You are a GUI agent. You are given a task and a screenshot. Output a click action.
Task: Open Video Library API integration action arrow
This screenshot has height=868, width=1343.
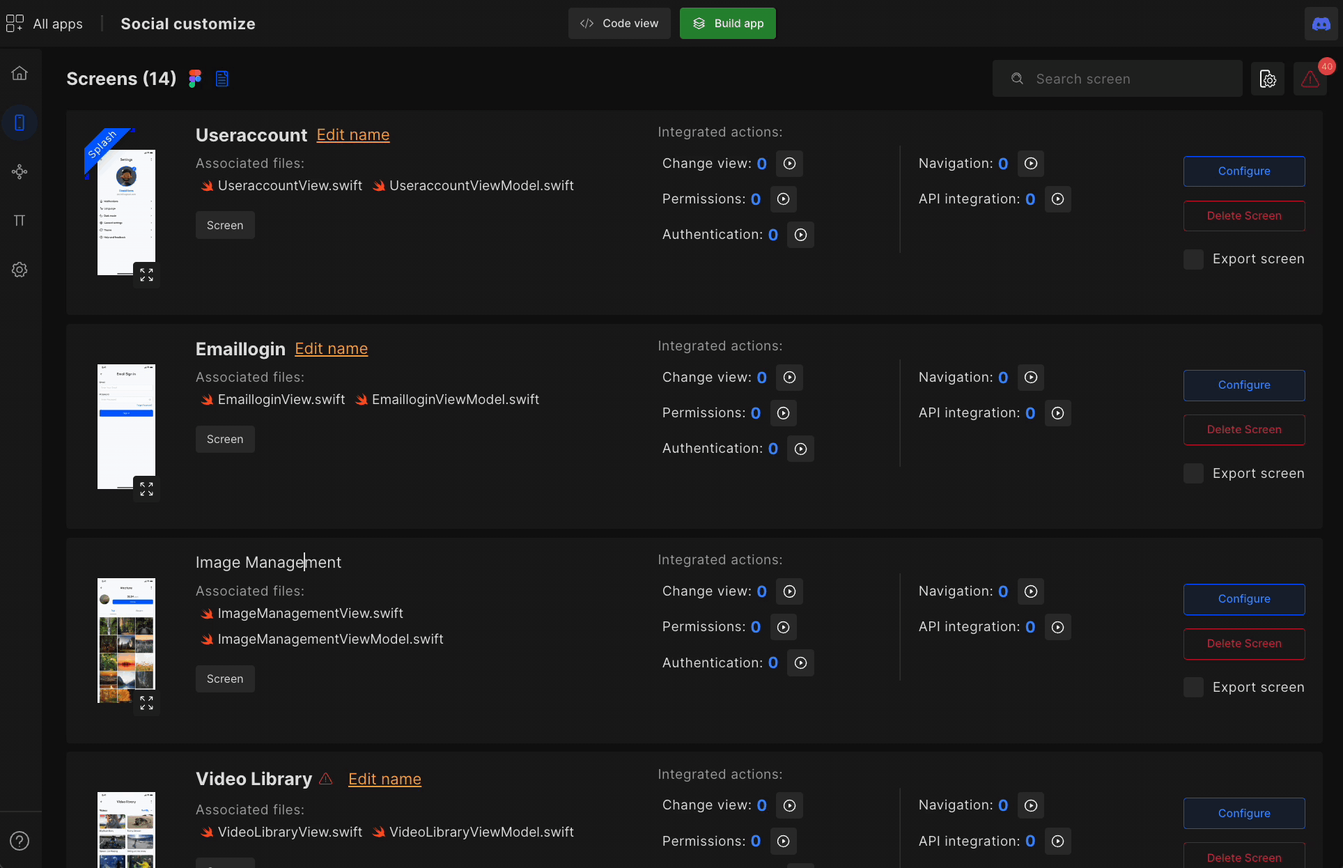pyautogui.click(x=1057, y=842)
